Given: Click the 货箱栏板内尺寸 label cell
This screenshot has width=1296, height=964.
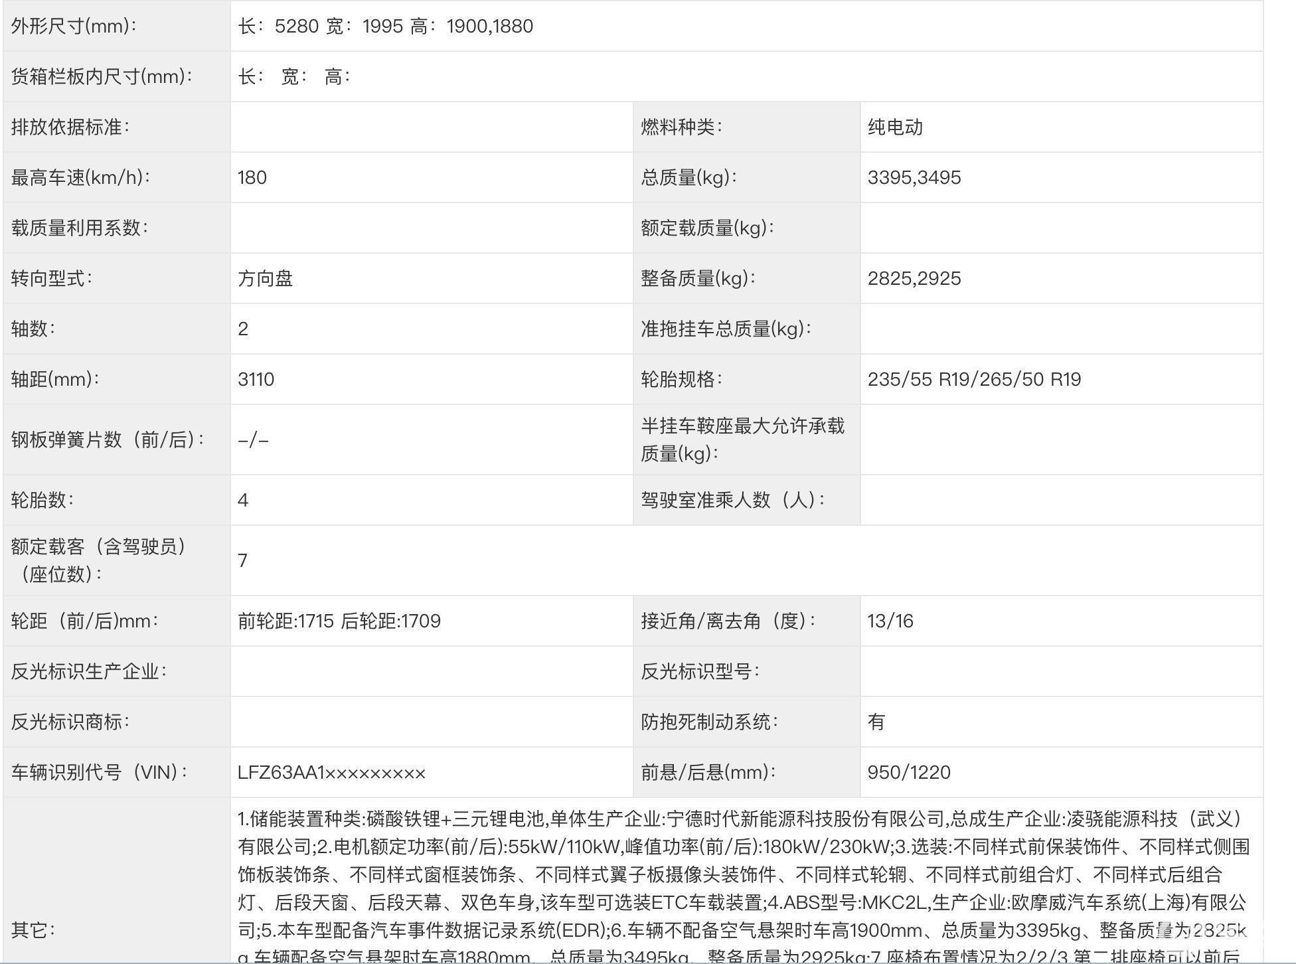Looking at the screenshot, I should pos(102,77).
